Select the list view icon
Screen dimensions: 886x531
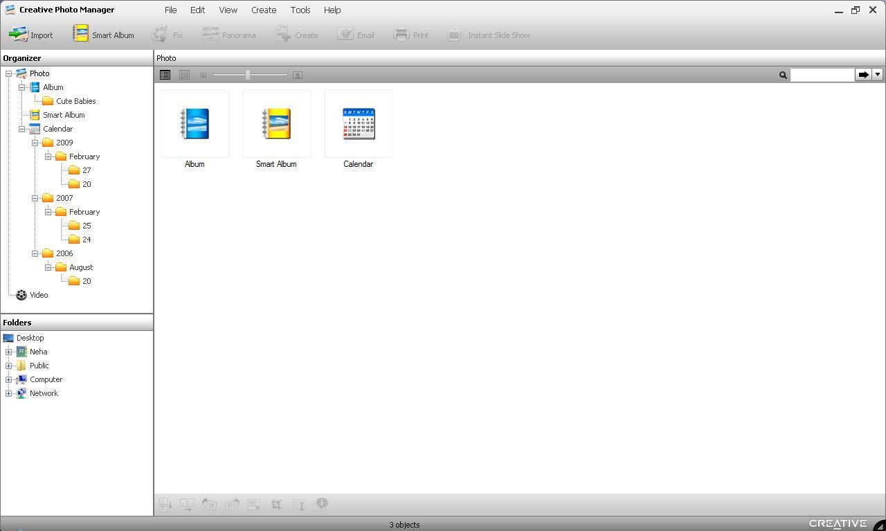165,75
